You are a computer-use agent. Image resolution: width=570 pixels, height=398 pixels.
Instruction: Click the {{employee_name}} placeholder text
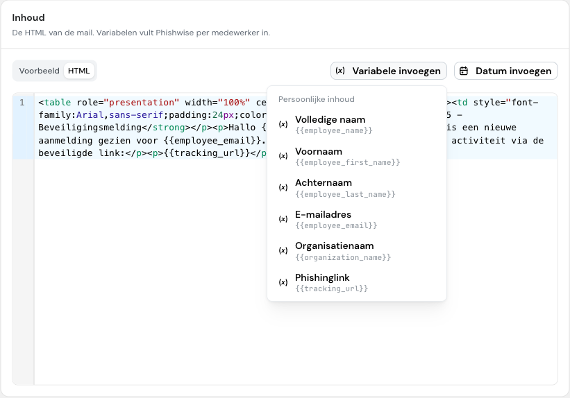tap(334, 131)
